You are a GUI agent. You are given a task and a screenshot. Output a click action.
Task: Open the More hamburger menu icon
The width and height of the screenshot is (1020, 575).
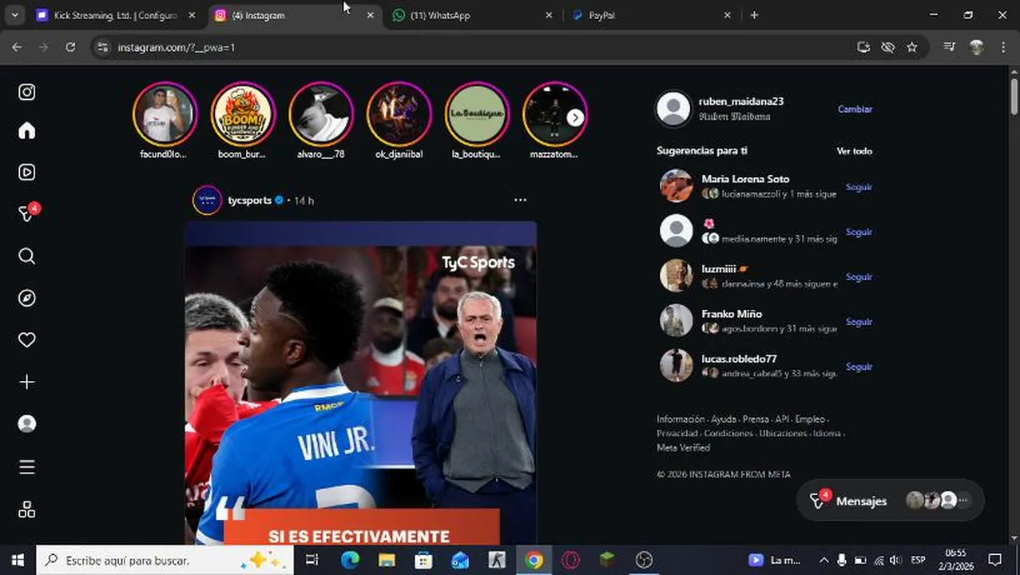coord(26,467)
